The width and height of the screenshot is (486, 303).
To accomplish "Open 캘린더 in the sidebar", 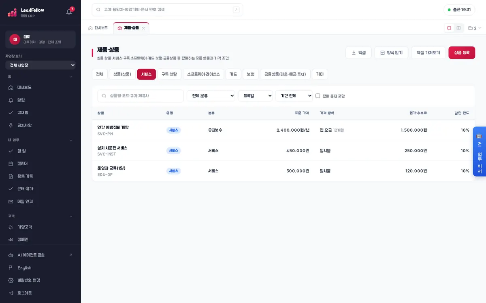I will pos(40,163).
